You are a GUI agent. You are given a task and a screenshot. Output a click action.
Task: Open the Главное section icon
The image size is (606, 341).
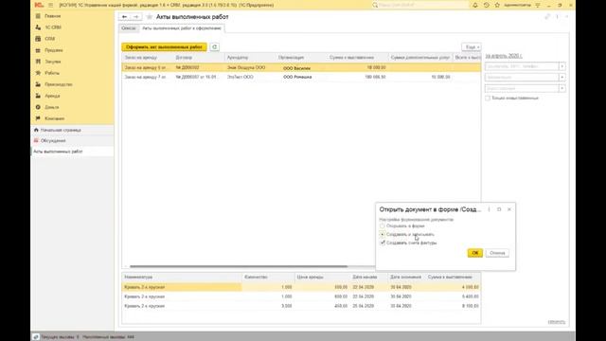[38, 16]
